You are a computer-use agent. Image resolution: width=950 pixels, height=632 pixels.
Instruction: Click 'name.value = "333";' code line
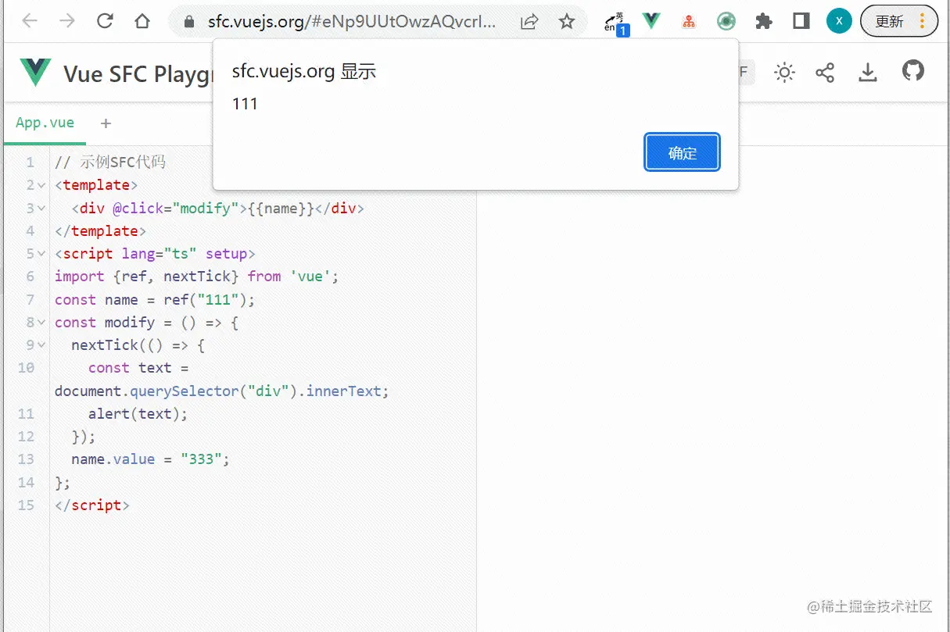(x=151, y=459)
